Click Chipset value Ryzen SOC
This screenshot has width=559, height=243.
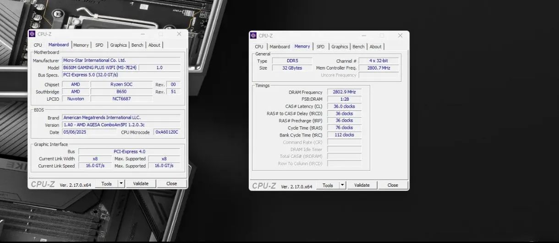[x=121, y=84]
